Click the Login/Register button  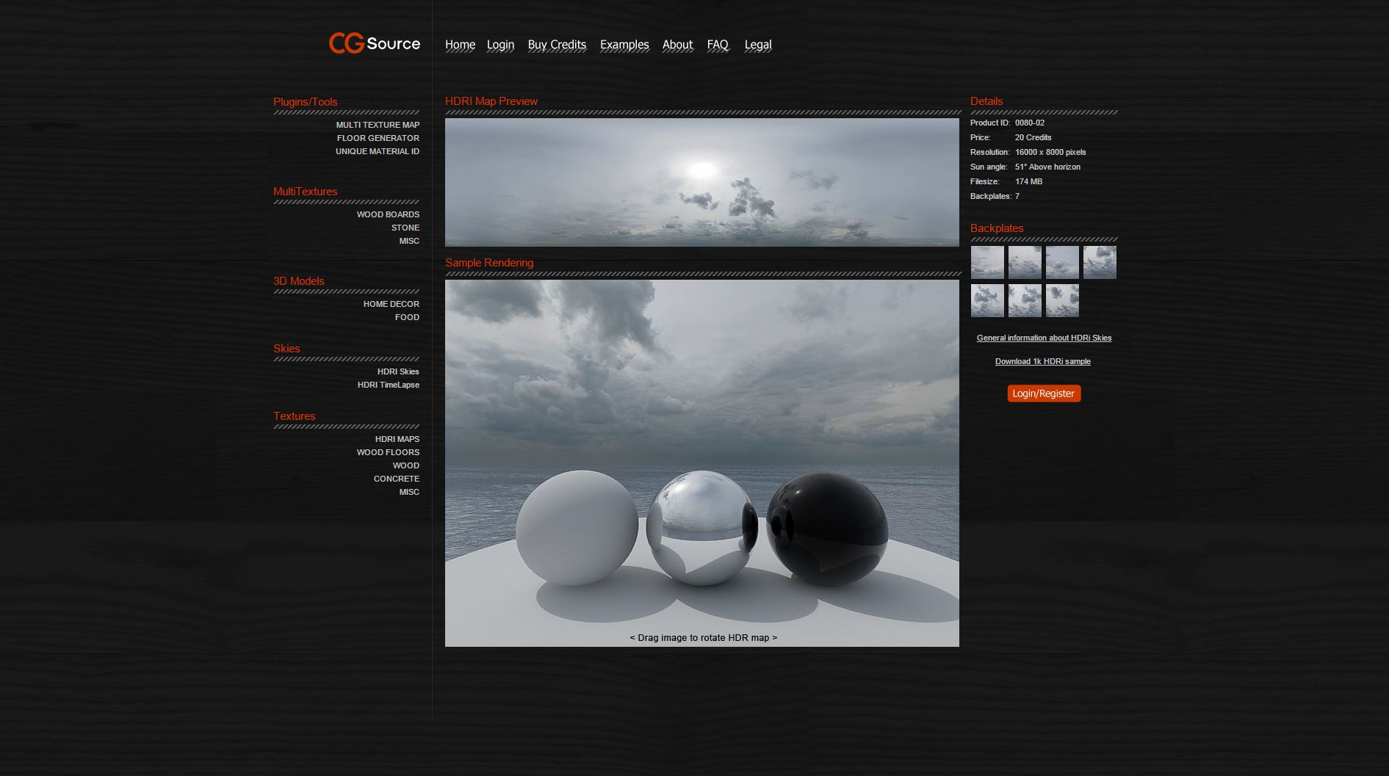coord(1044,394)
